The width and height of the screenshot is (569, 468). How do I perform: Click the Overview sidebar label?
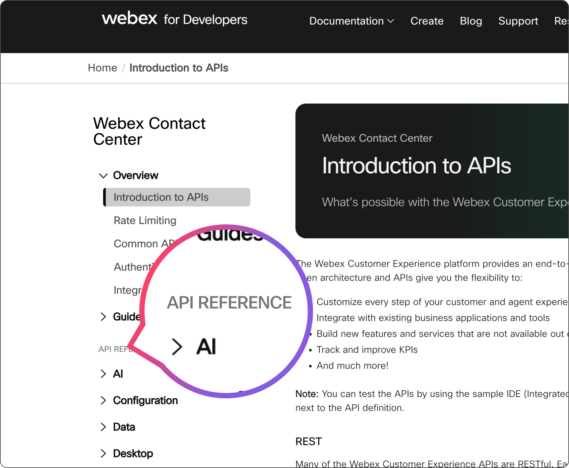(x=136, y=175)
